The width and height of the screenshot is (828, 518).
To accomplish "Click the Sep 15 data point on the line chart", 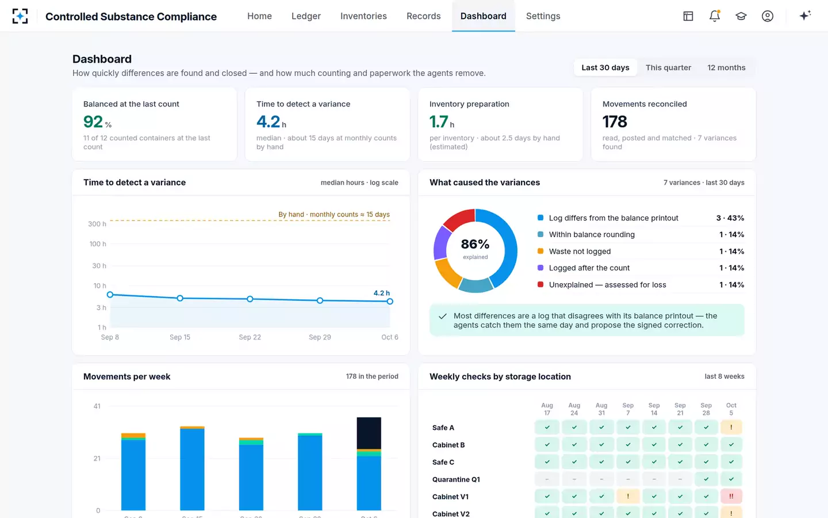I will 180,298.
